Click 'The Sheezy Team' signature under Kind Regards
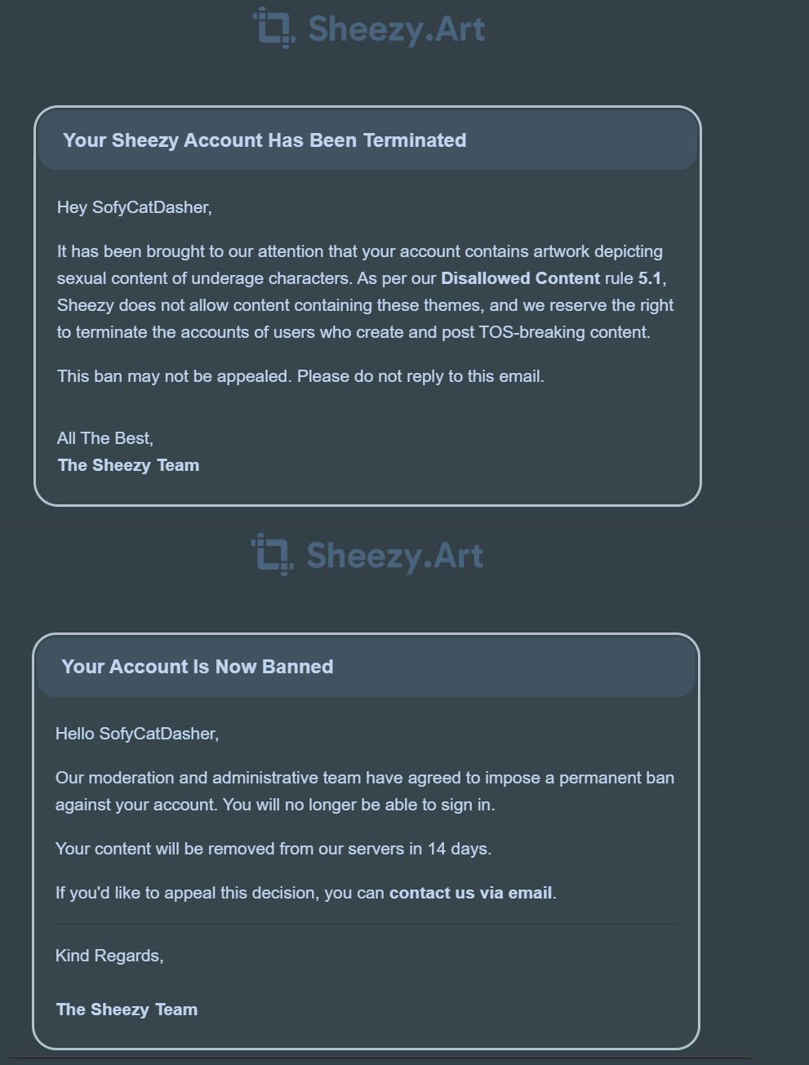The height and width of the screenshot is (1065, 809). (x=127, y=1010)
